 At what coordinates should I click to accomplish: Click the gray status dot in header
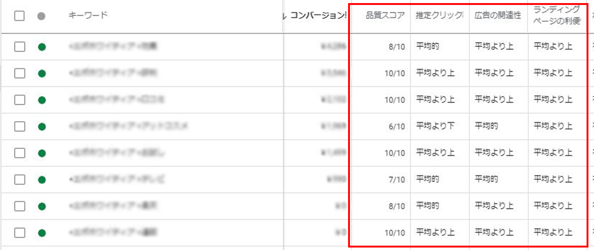[41, 16]
